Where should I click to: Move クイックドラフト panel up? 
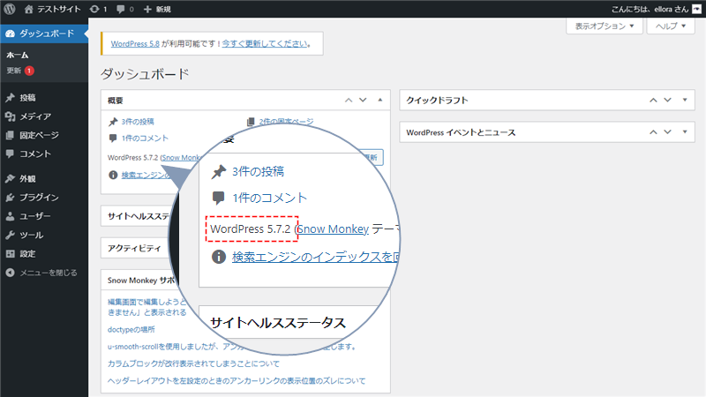pyautogui.click(x=653, y=100)
